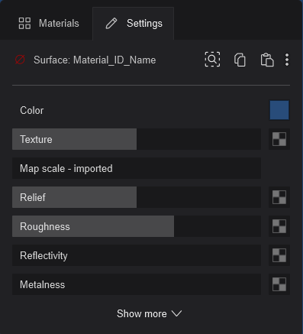Open the Metalness map checkerboard icon

click(279, 284)
